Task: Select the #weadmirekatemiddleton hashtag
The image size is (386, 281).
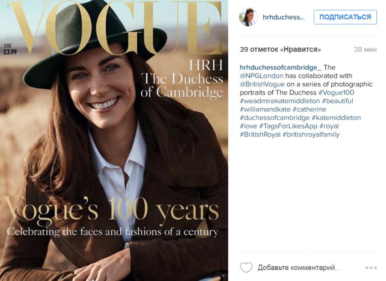Action: pos(280,101)
